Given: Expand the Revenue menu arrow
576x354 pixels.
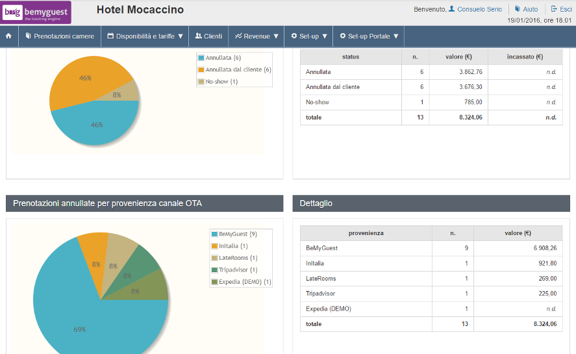Looking at the screenshot, I should (276, 36).
